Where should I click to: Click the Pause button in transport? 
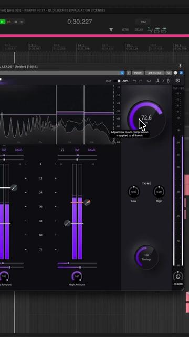coord(22,22)
